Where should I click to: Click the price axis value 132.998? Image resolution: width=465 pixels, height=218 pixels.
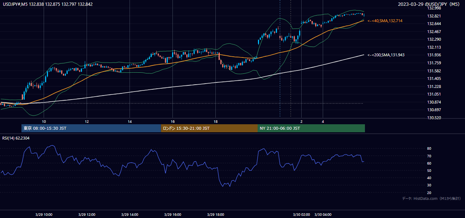(434, 8)
